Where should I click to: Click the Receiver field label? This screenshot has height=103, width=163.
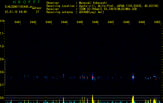pyautogui.click(x=53, y=9)
